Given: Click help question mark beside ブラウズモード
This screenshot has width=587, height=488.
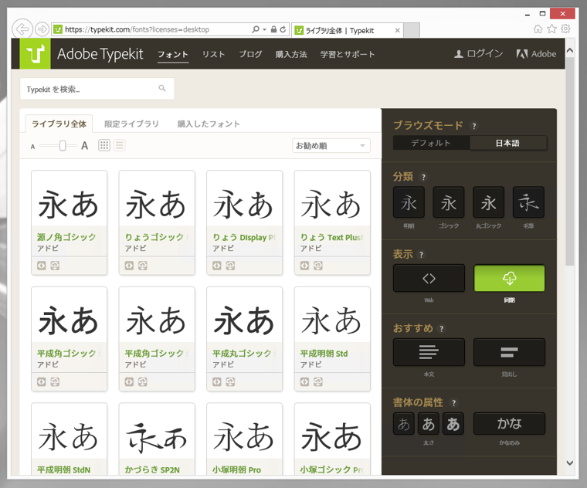Looking at the screenshot, I should pyautogui.click(x=474, y=126).
